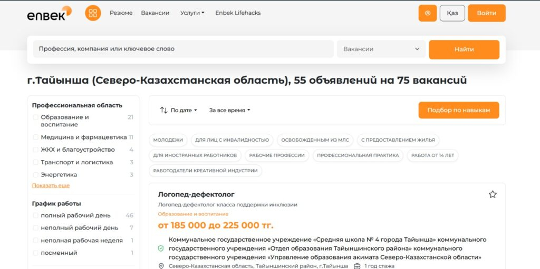Check Образование и воспитание filter

[x=35, y=117]
